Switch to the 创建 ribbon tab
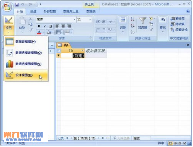The image size is (193, 147). (33, 11)
